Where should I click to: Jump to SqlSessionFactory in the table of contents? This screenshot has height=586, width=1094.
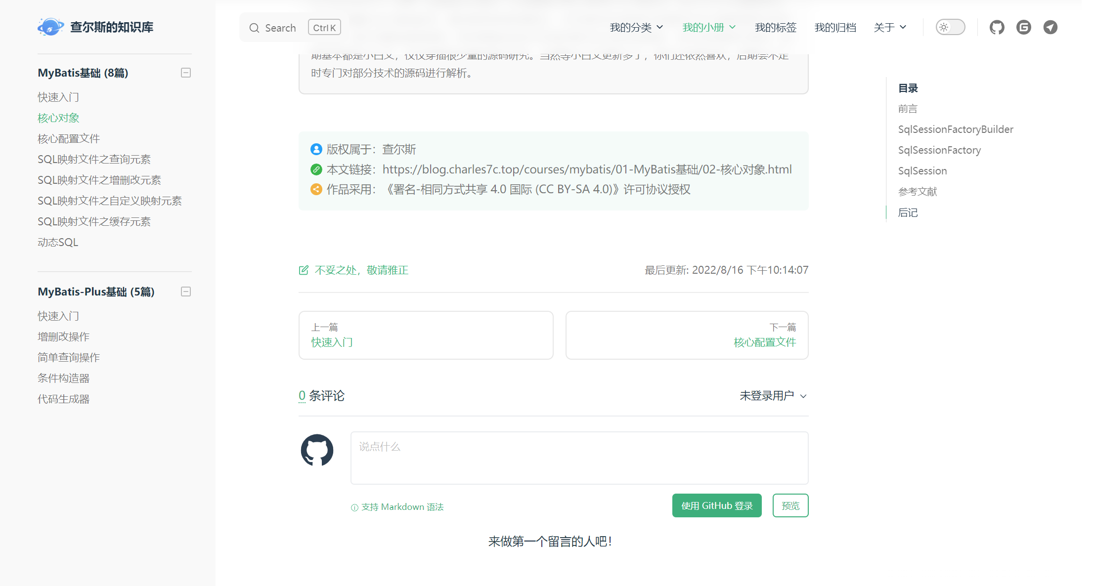click(939, 150)
